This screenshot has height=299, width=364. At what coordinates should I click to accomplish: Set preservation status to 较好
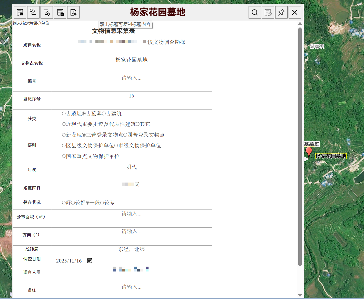73,203
